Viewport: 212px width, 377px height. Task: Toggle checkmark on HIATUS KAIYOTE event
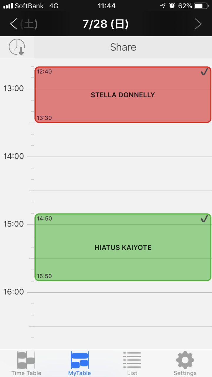coord(204,219)
